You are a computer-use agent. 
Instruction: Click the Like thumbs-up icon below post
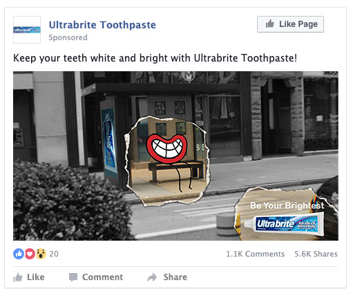tap(18, 277)
